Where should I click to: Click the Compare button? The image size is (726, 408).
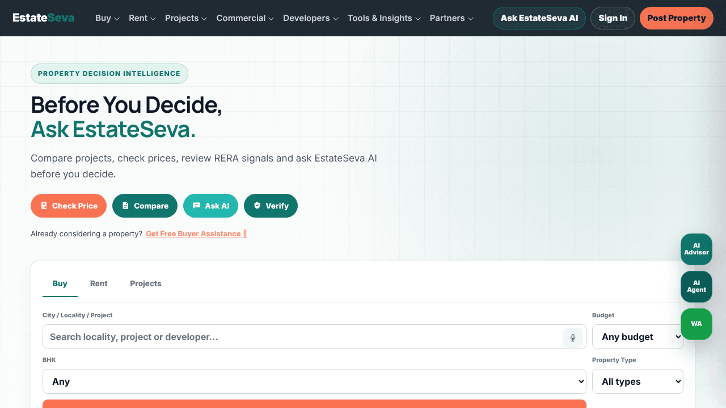[x=145, y=206]
